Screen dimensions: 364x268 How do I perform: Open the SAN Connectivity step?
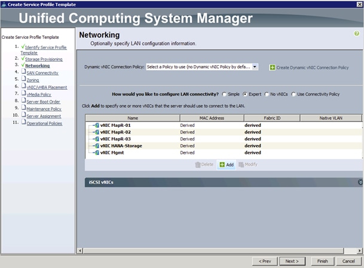(x=42, y=73)
